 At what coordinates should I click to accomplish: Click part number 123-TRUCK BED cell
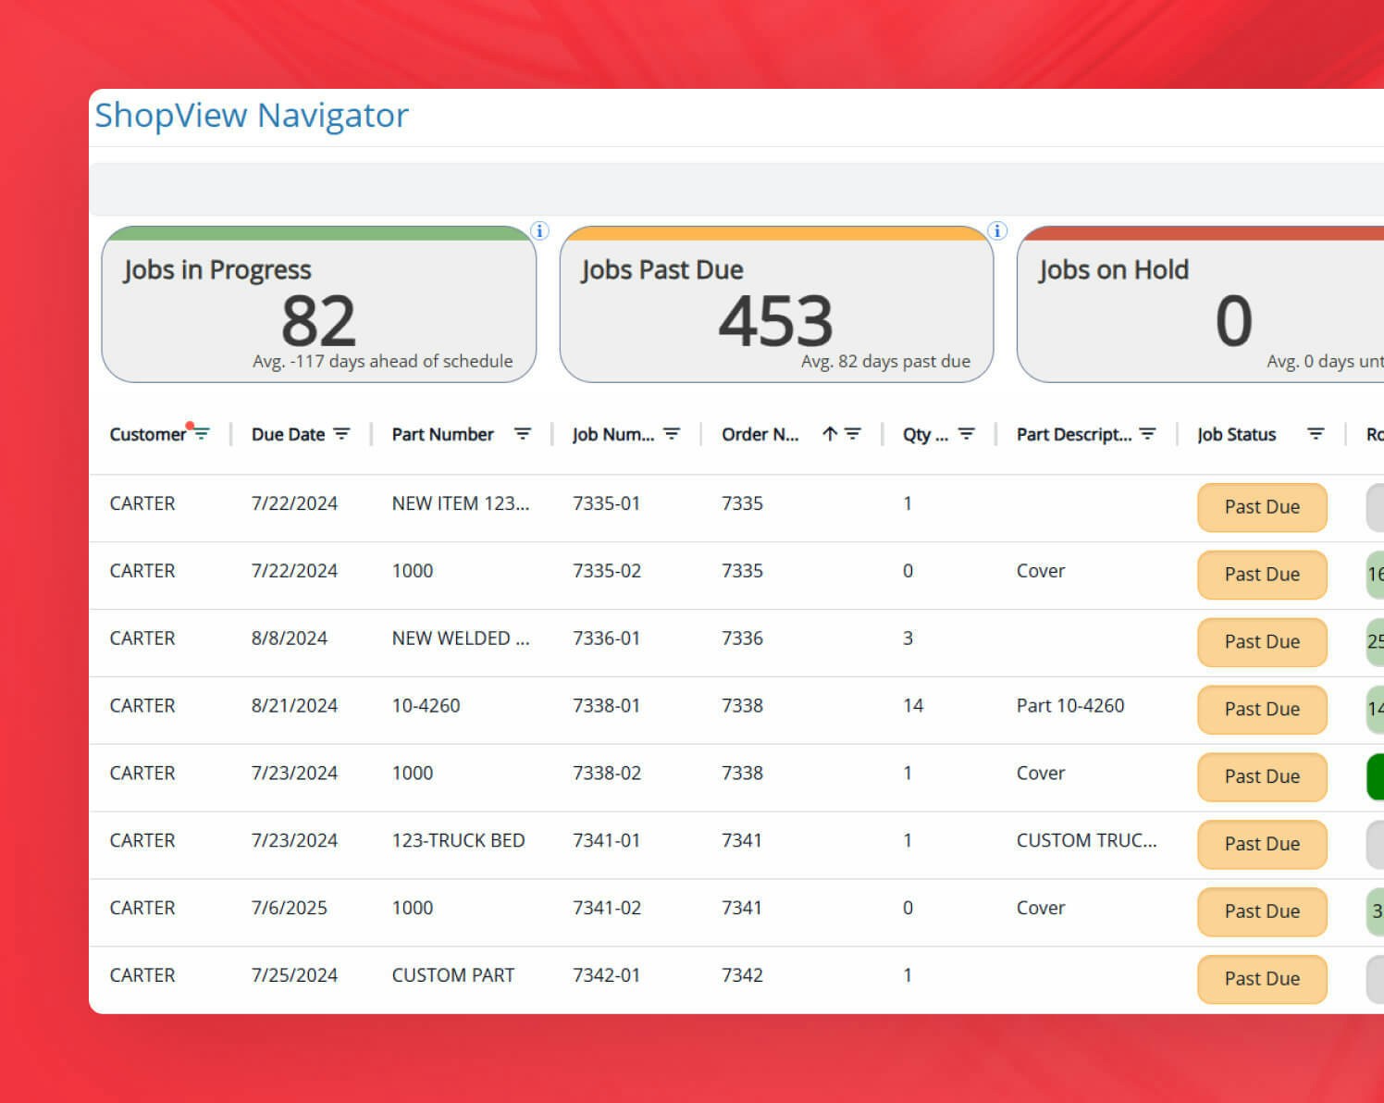458,841
